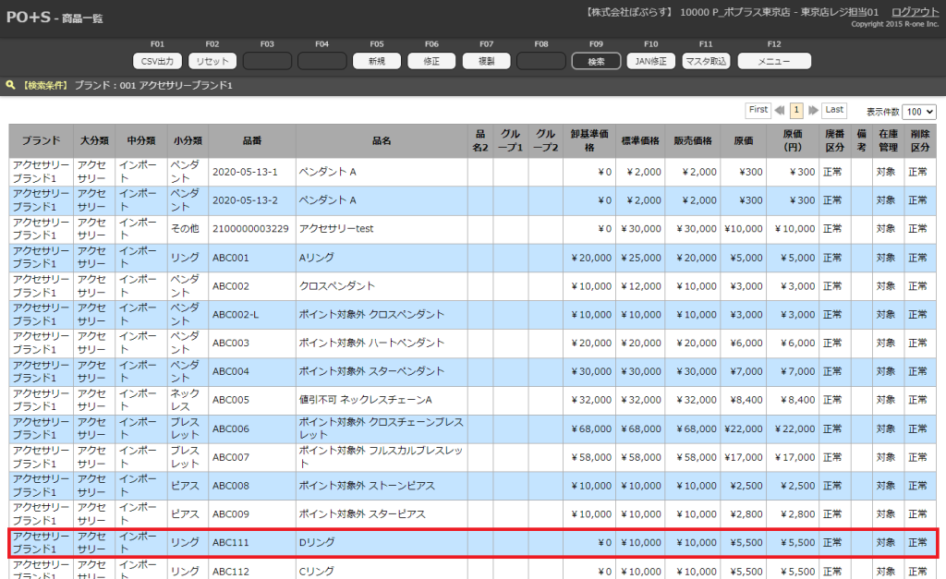Click the 複製 button
Screen dimensions: 946x579
(x=486, y=62)
